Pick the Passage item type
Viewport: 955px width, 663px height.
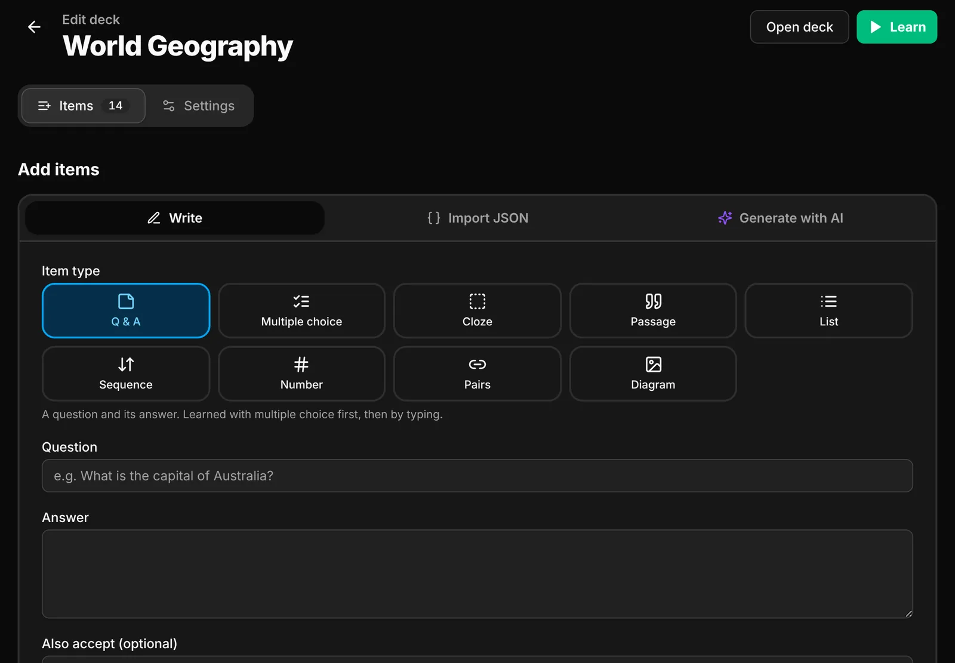pos(653,310)
